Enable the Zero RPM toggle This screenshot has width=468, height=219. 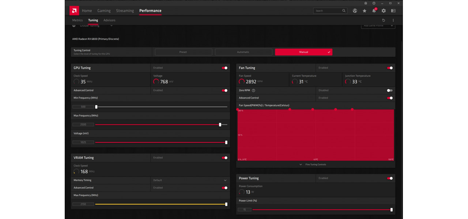point(390,90)
